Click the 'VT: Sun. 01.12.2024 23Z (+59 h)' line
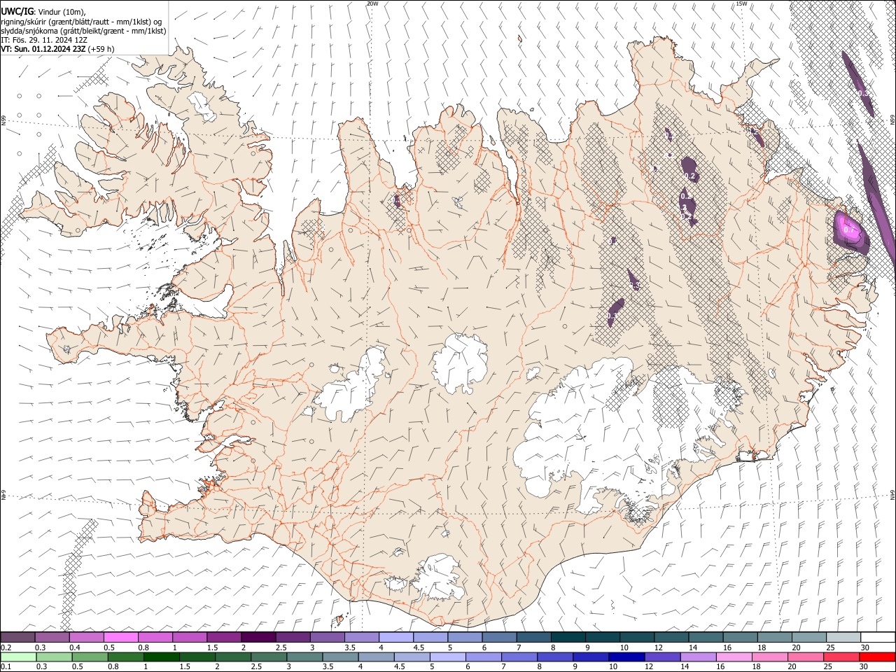This screenshot has height=672, width=896. (58, 49)
